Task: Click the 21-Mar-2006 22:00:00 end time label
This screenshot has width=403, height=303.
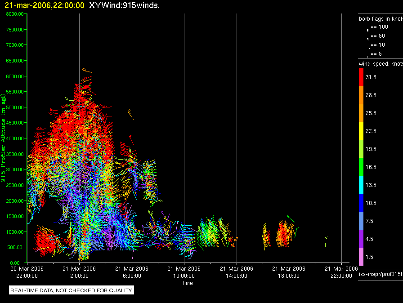Action: pyautogui.click(x=341, y=272)
